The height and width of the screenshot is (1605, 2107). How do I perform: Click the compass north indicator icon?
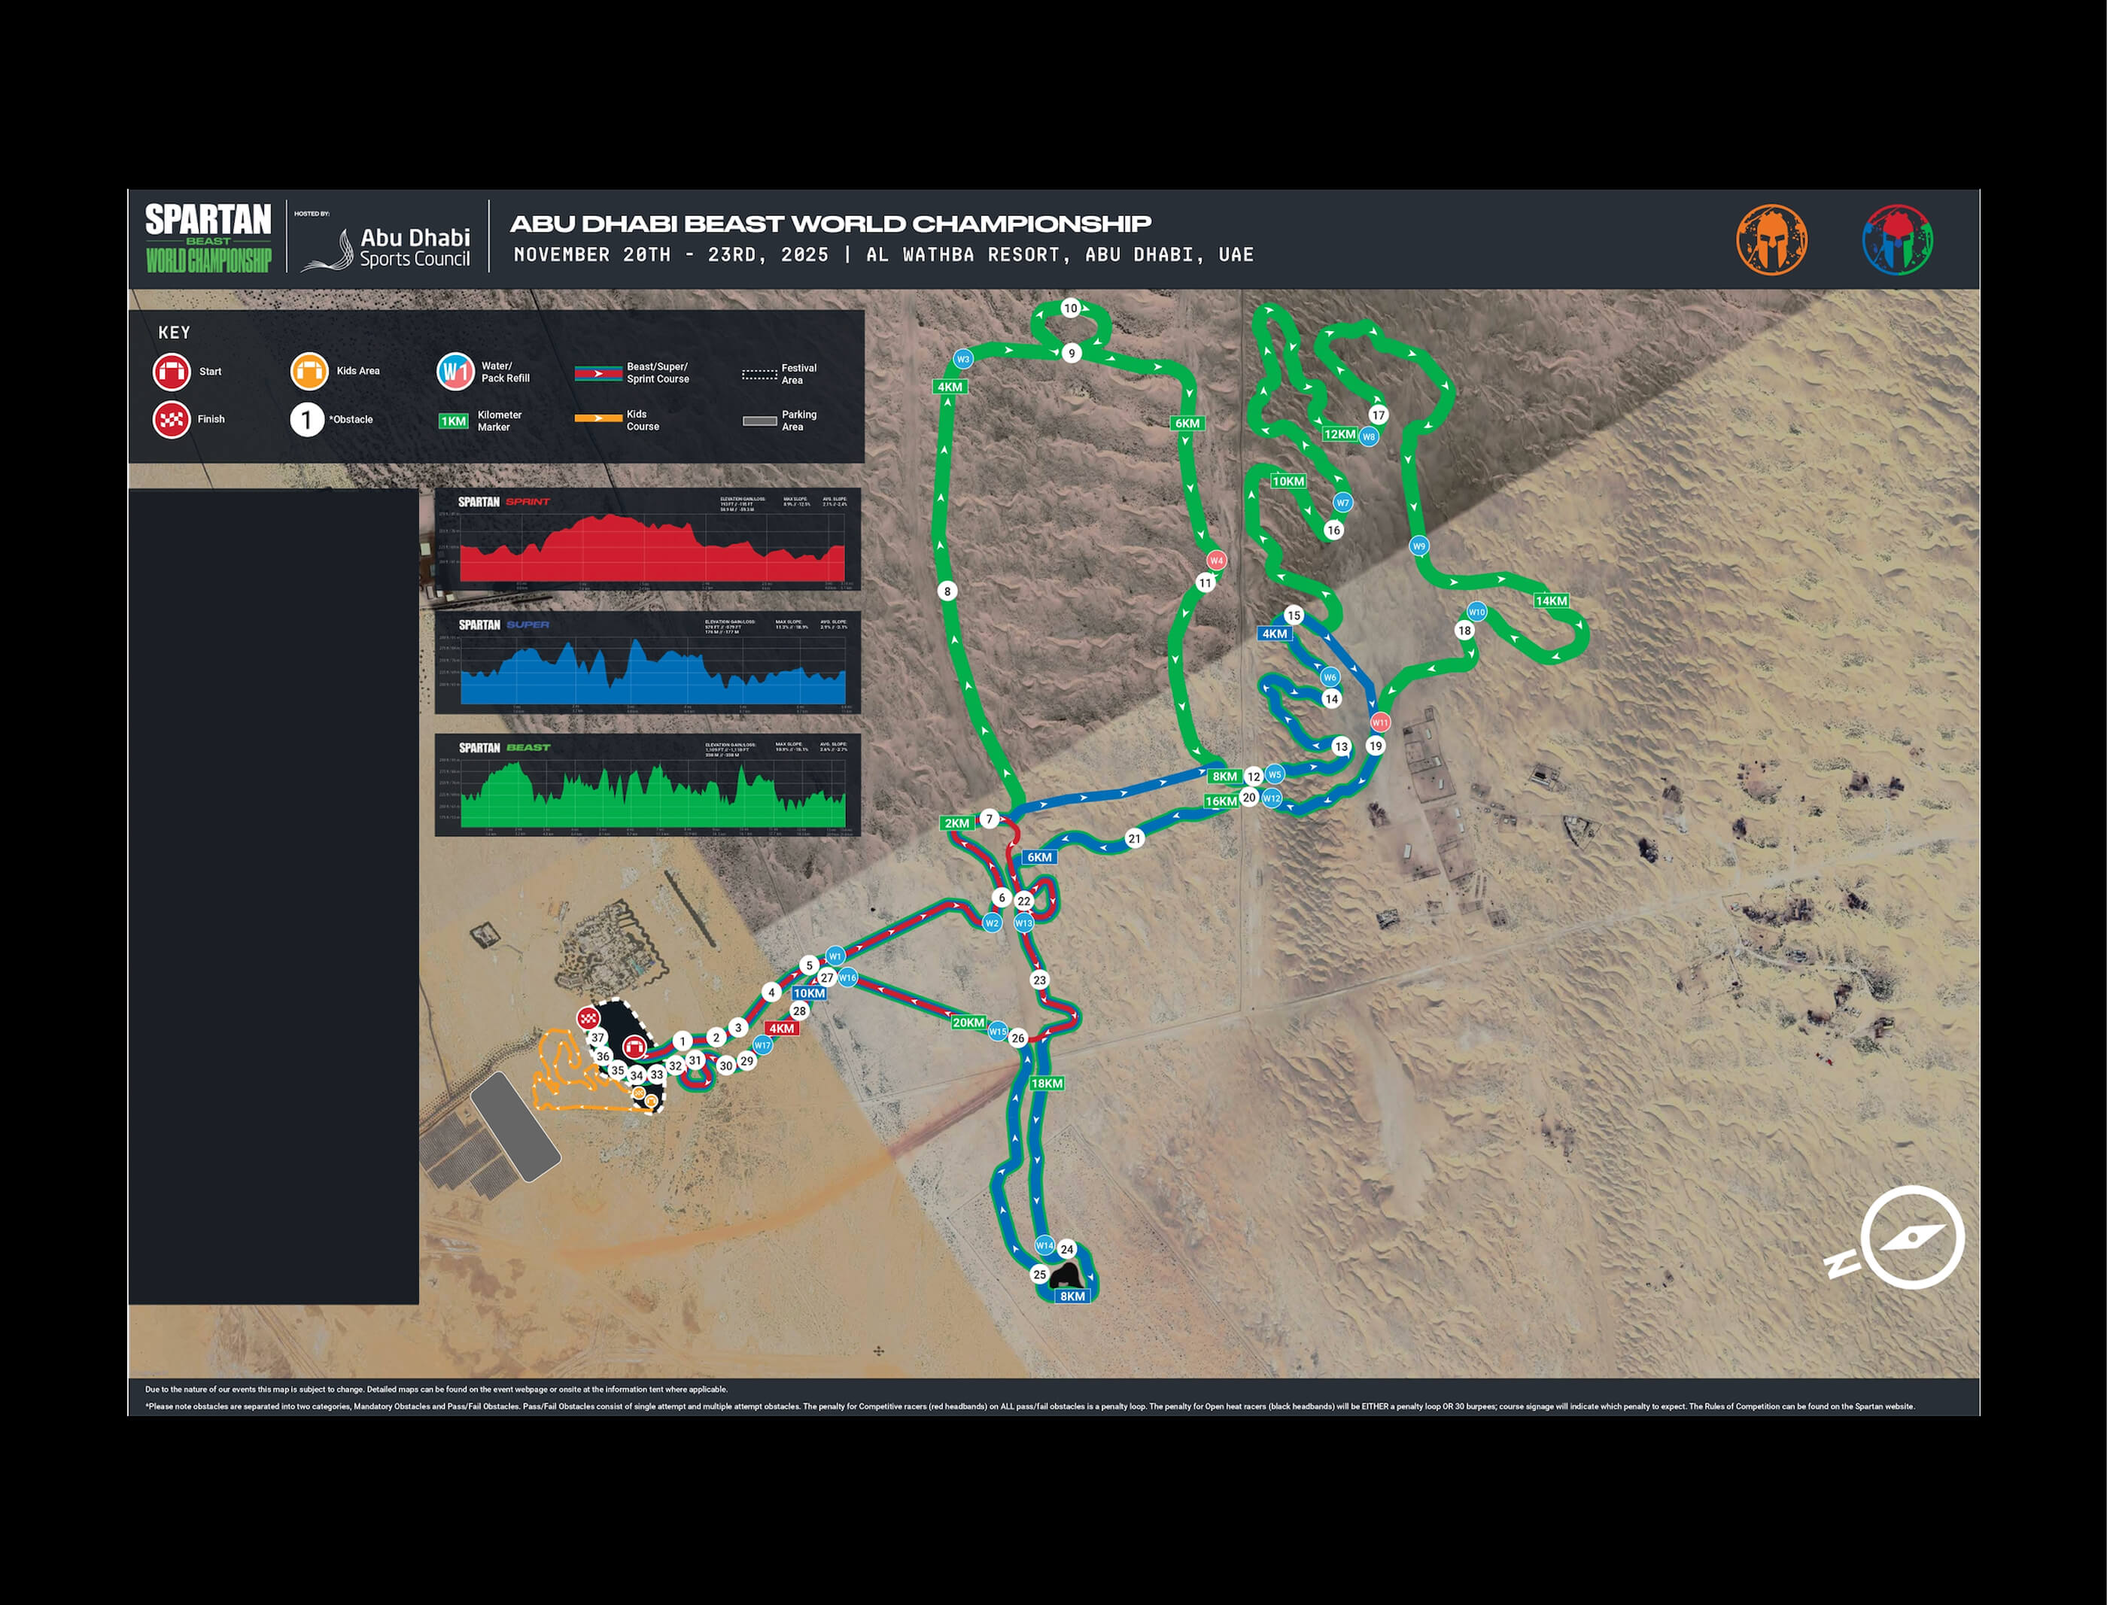coord(1911,1237)
